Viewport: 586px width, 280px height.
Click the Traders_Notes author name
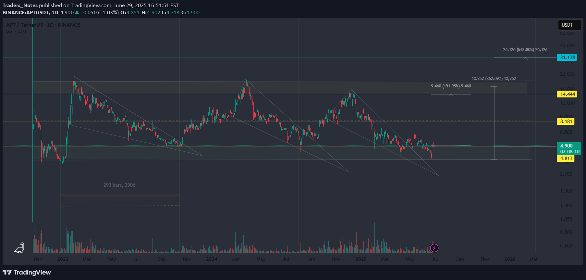pos(20,5)
